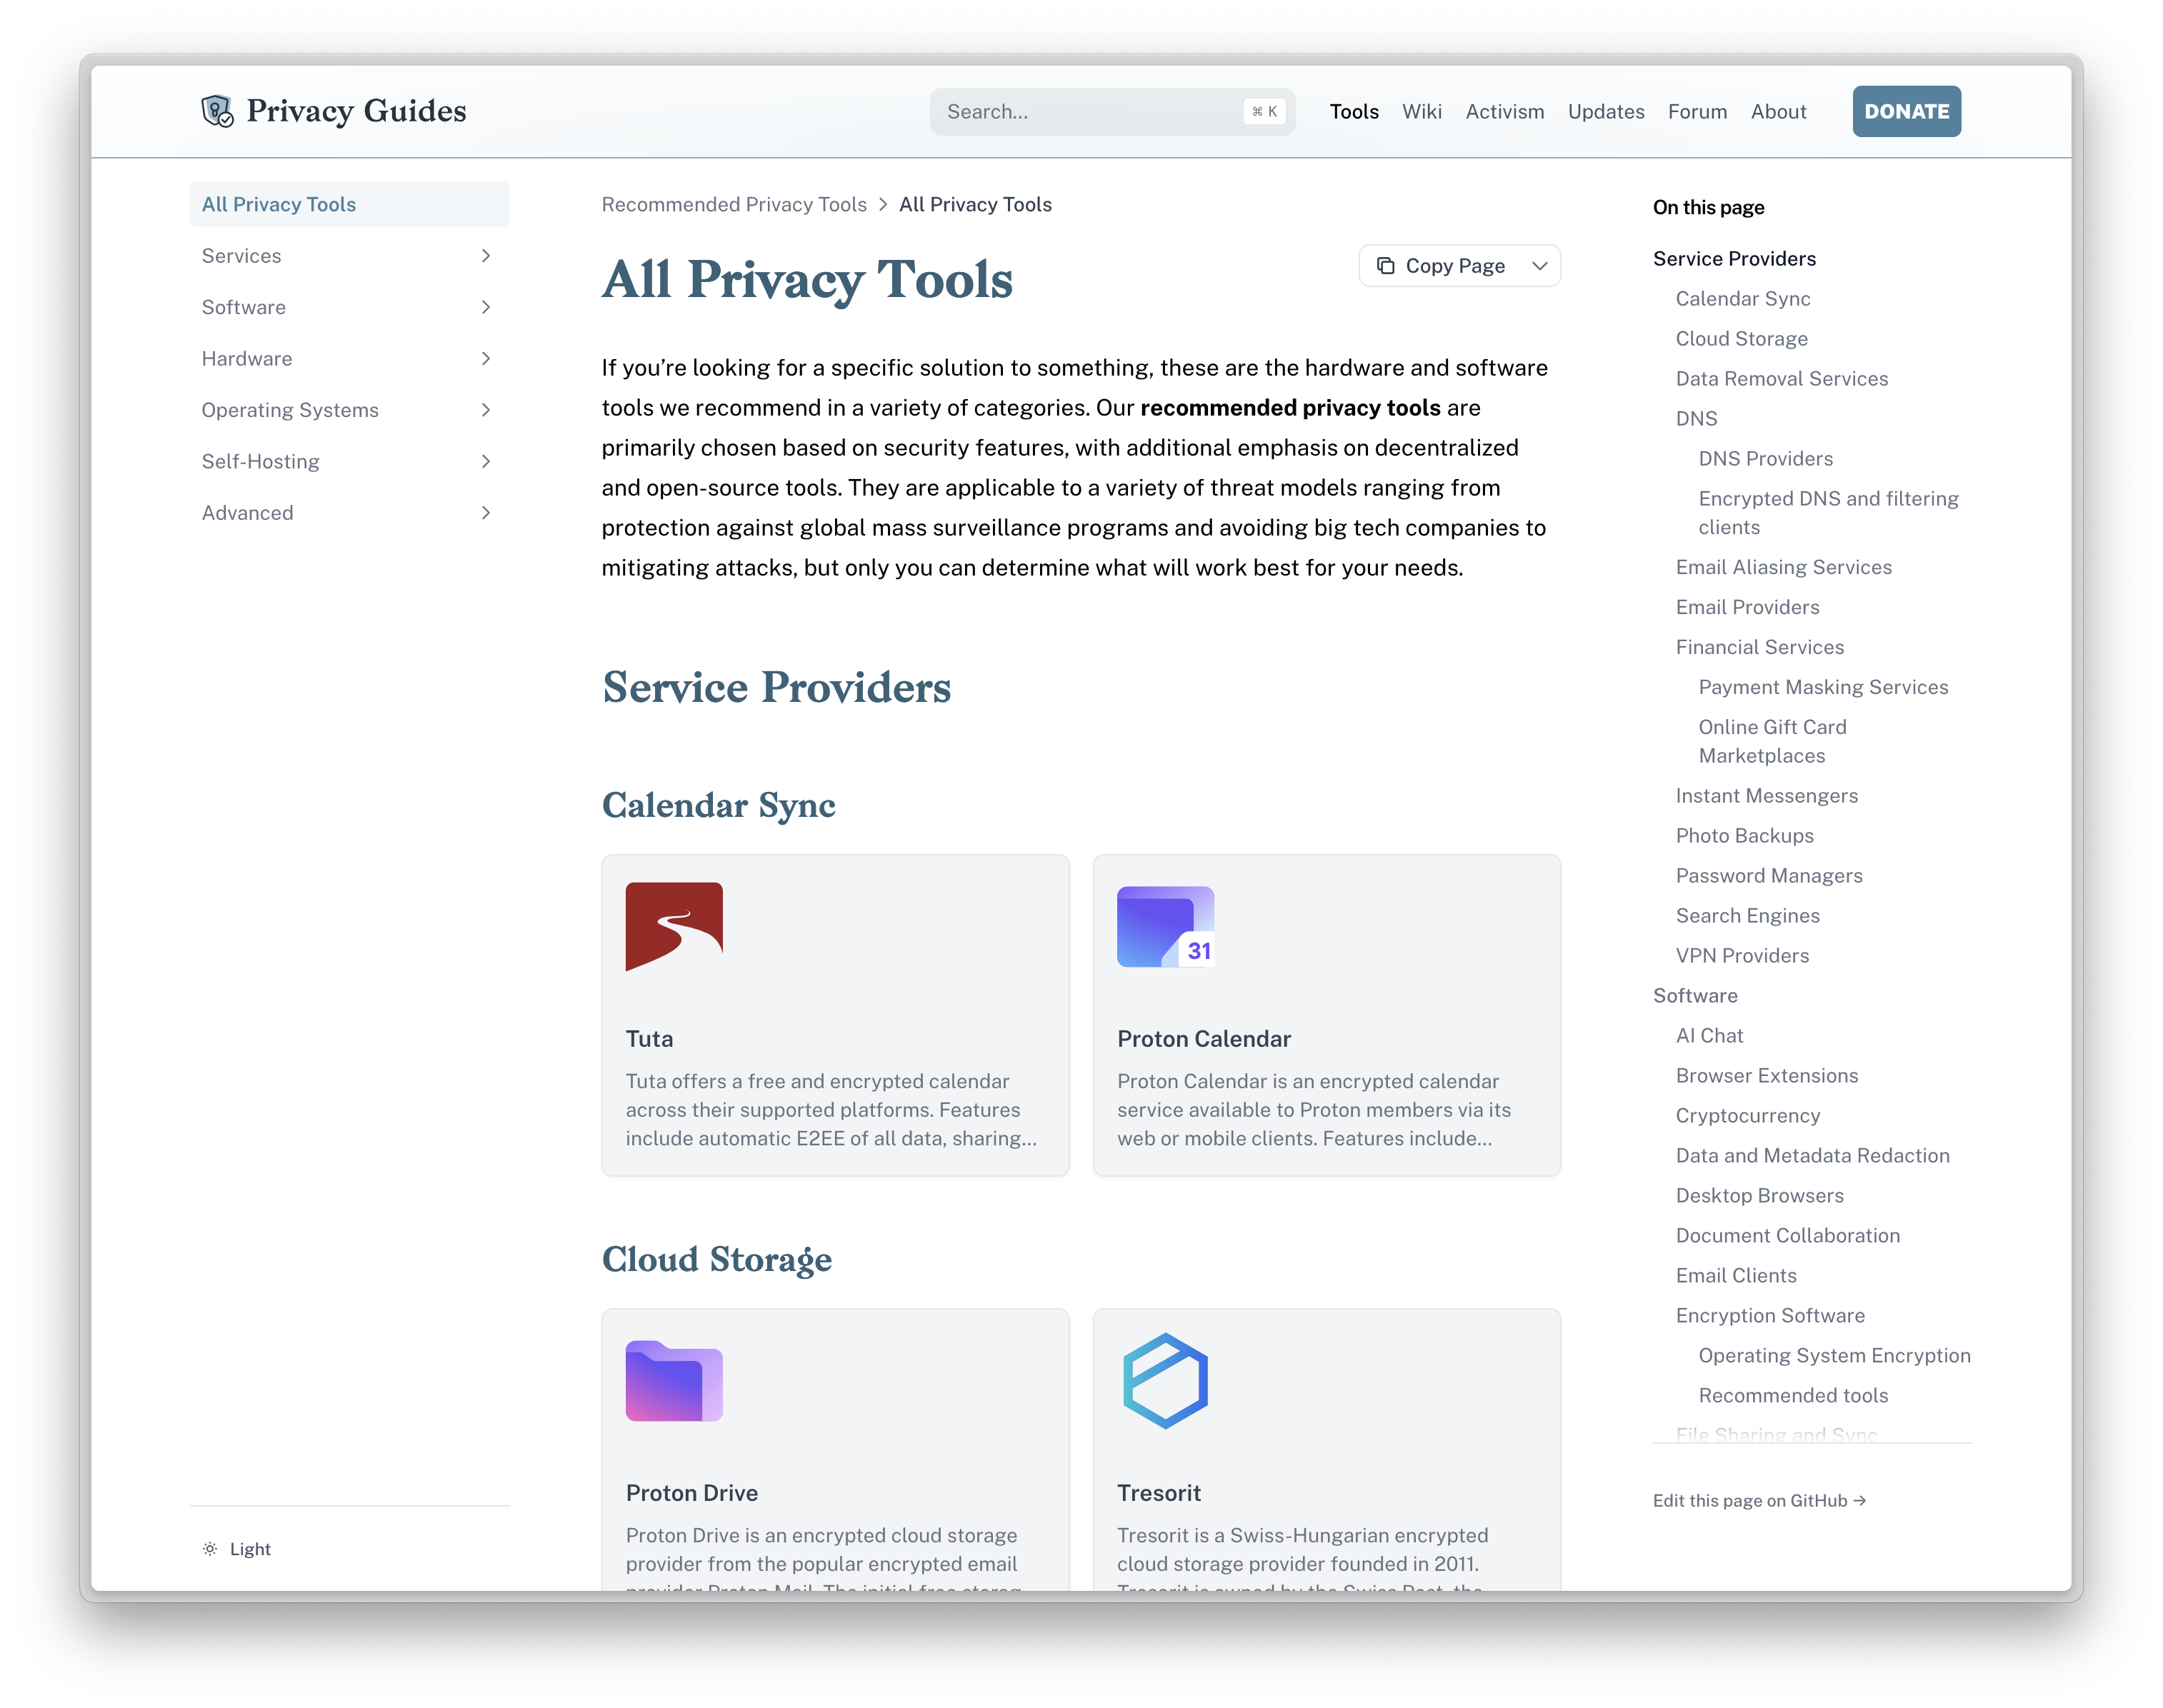Jump to Calendar Sync in page outline

coord(1743,299)
